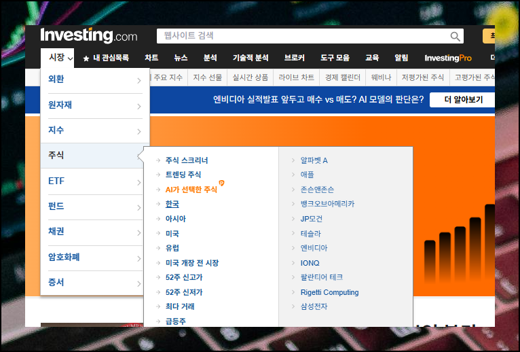Open 유럽 stocks link
This screenshot has height=352, width=520.
(172, 248)
